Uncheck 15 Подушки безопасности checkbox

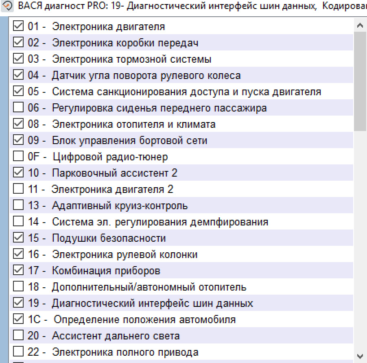(18, 238)
